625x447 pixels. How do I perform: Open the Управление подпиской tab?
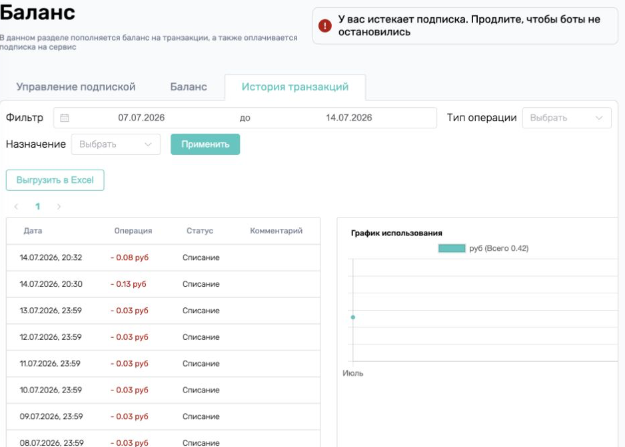76,86
